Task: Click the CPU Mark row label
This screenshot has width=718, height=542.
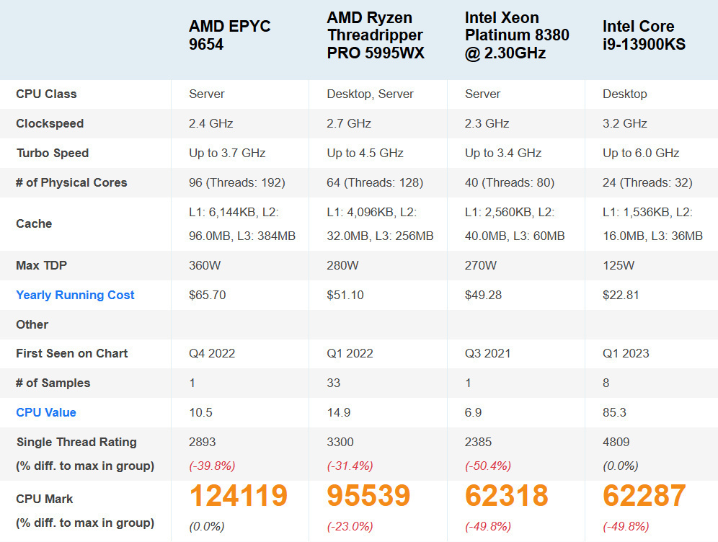Action: click(x=45, y=499)
